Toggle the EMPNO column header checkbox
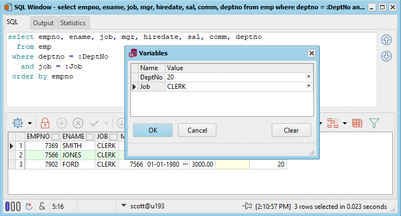This screenshot has width=401, height=216. [x=55, y=137]
